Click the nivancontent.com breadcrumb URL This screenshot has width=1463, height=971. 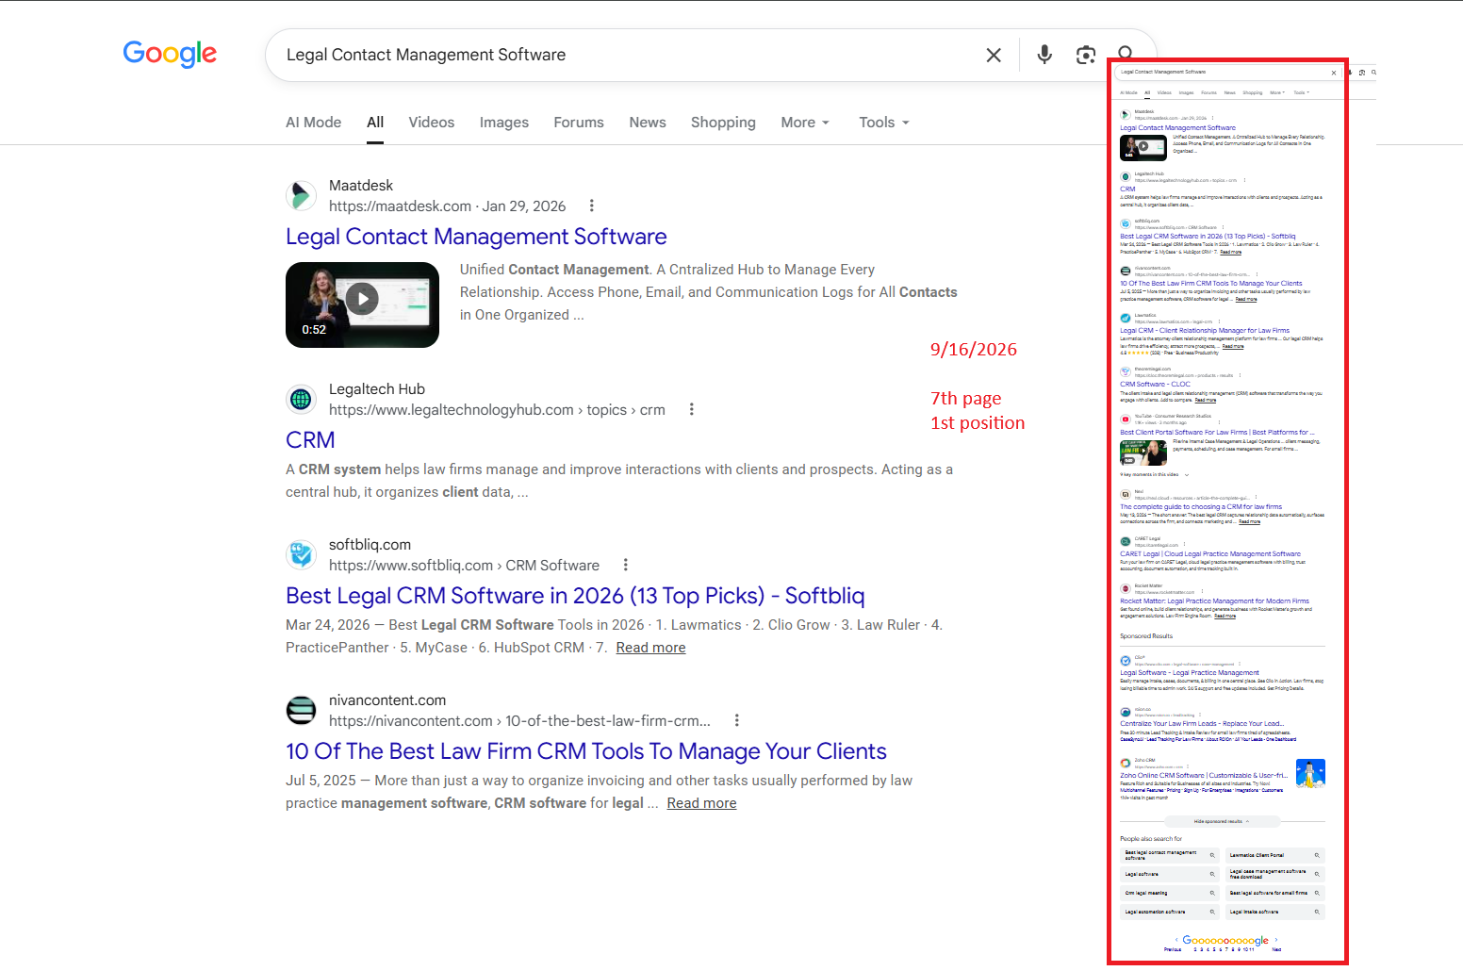point(519,720)
